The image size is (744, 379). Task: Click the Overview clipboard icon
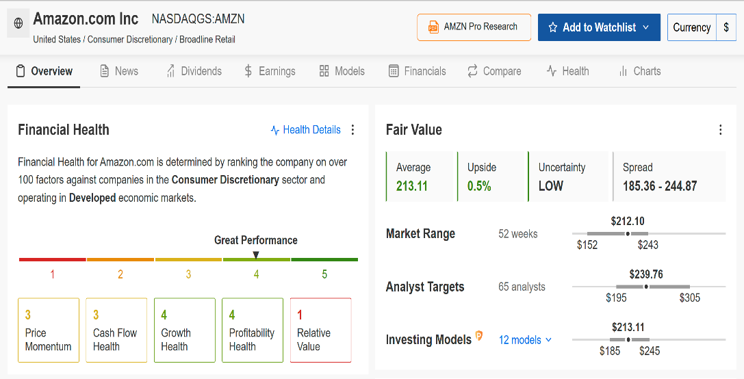21,71
